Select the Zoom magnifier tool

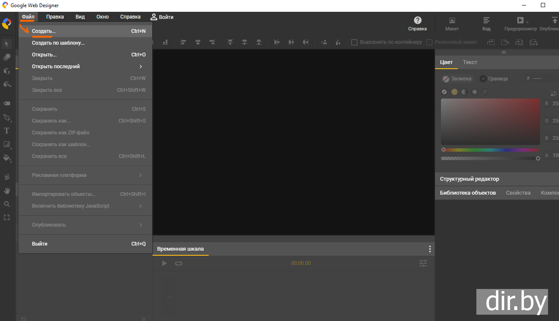(x=7, y=204)
